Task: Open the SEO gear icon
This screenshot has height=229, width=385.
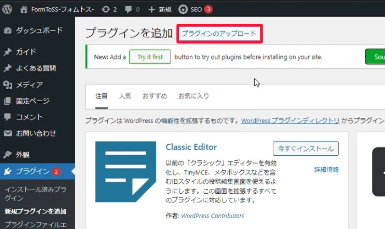Action: (x=183, y=9)
